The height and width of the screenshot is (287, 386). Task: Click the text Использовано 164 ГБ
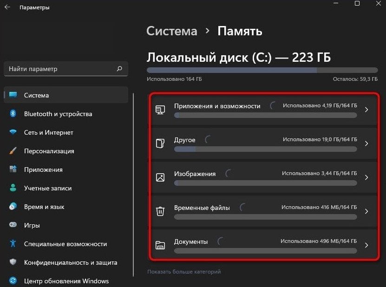[174, 79]
